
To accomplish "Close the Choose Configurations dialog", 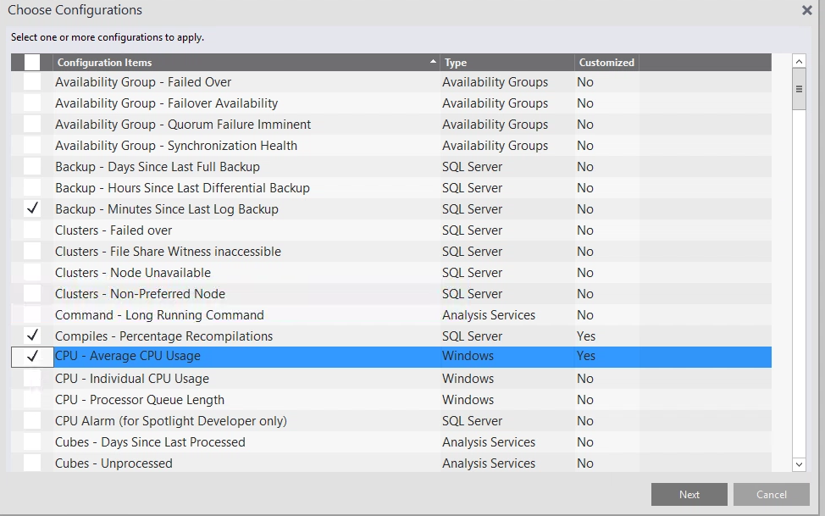I will (806, 10).
